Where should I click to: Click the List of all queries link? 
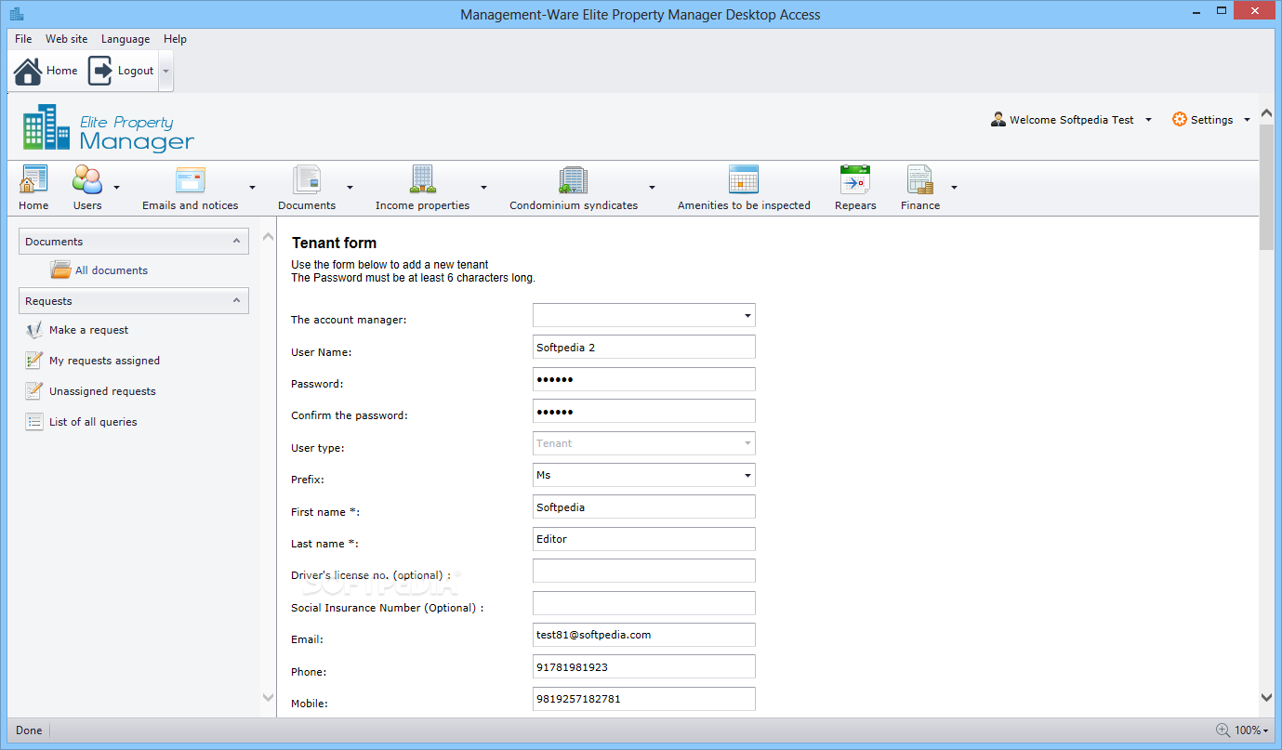point(93,422)
